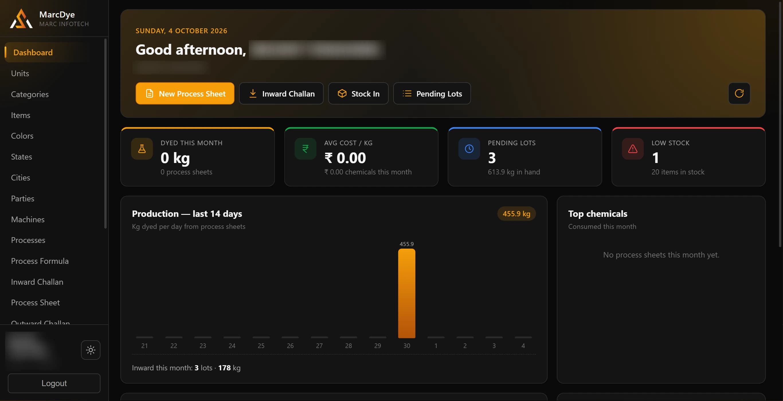Click the clock icon on Pending Lots card
The width and height of the screenshot is (783, 401).
(x=469, y=149)
